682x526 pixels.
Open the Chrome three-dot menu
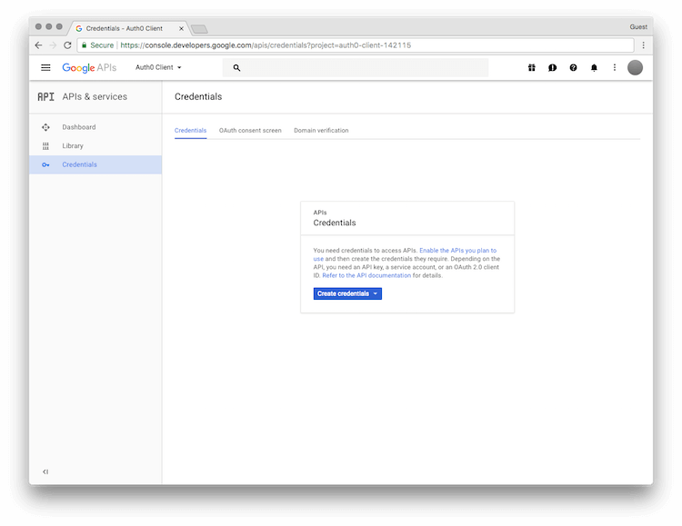[x=643, y=45]
